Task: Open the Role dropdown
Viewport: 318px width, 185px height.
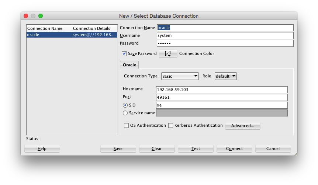Action: tap(225, 76)
